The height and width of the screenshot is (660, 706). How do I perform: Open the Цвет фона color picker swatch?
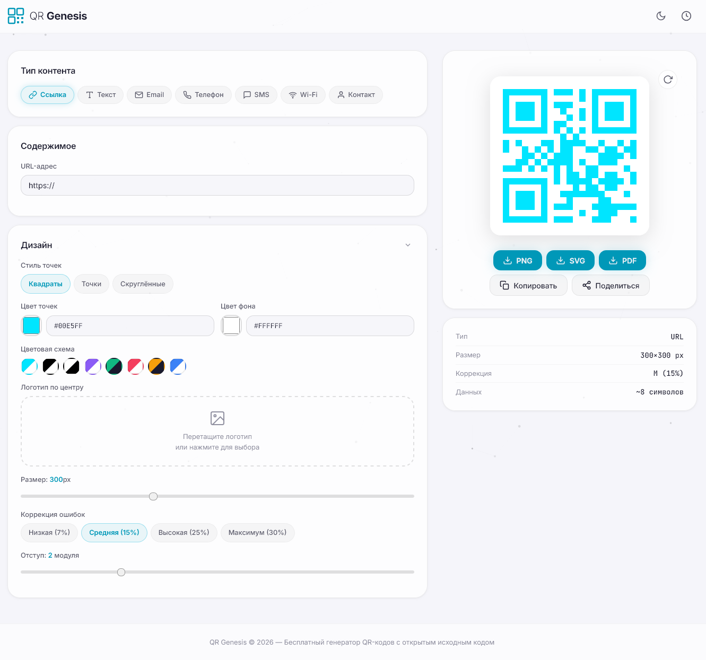click(x=231, y=325)
